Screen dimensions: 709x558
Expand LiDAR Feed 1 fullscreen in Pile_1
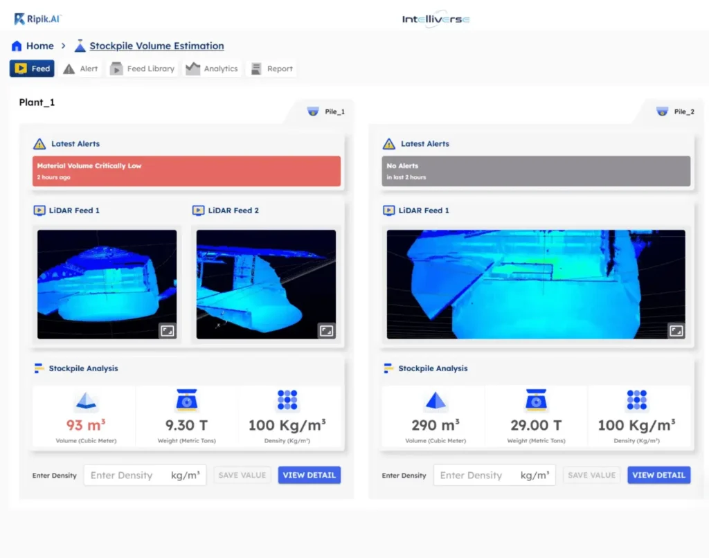167,330
